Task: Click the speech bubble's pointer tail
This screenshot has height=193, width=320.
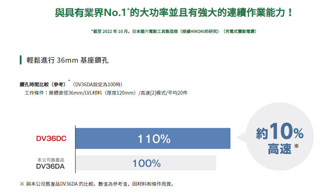Action: pos(242,137)
